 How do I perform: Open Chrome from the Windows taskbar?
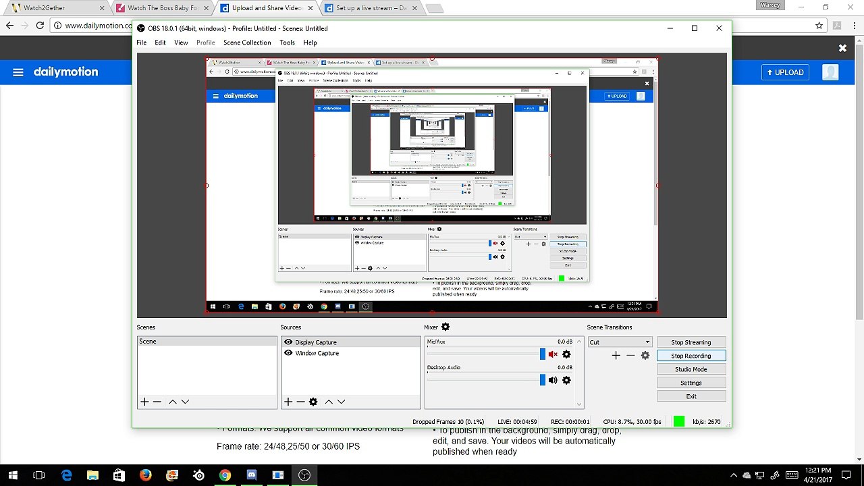click(x=225, y=475)
